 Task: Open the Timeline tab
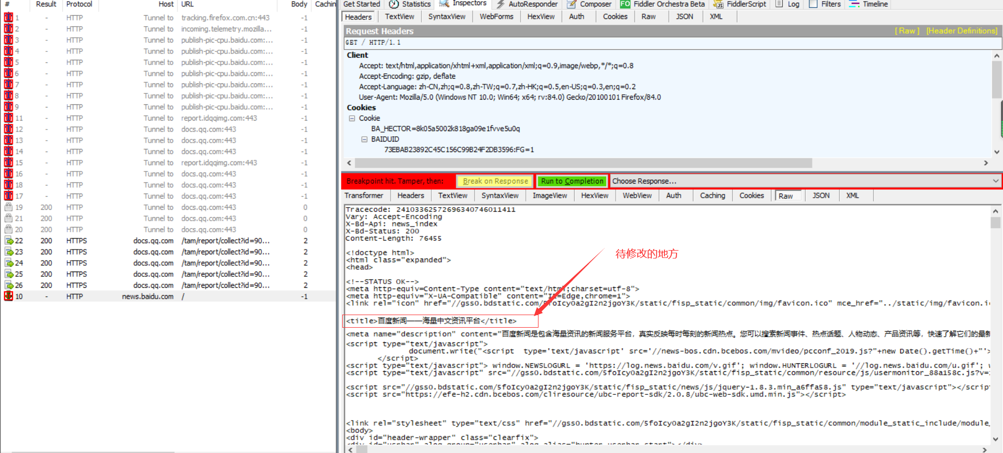tap(869, 4)
